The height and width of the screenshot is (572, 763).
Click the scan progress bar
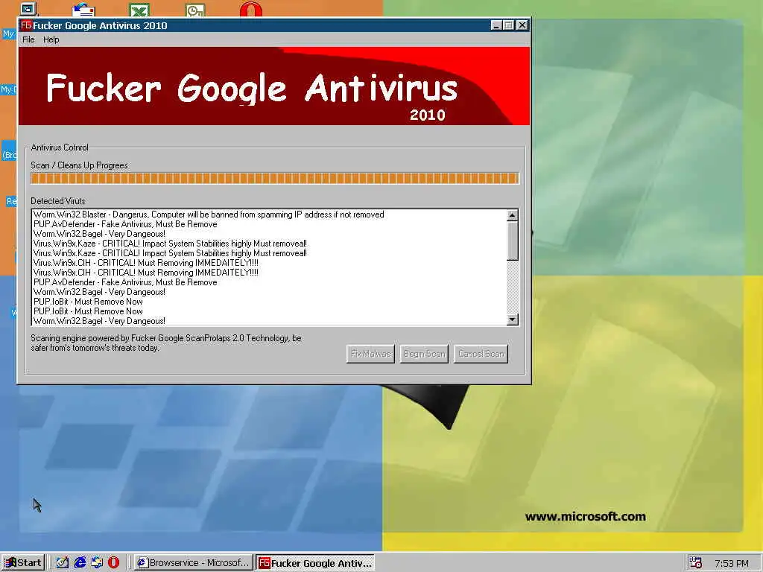(275, 178)
